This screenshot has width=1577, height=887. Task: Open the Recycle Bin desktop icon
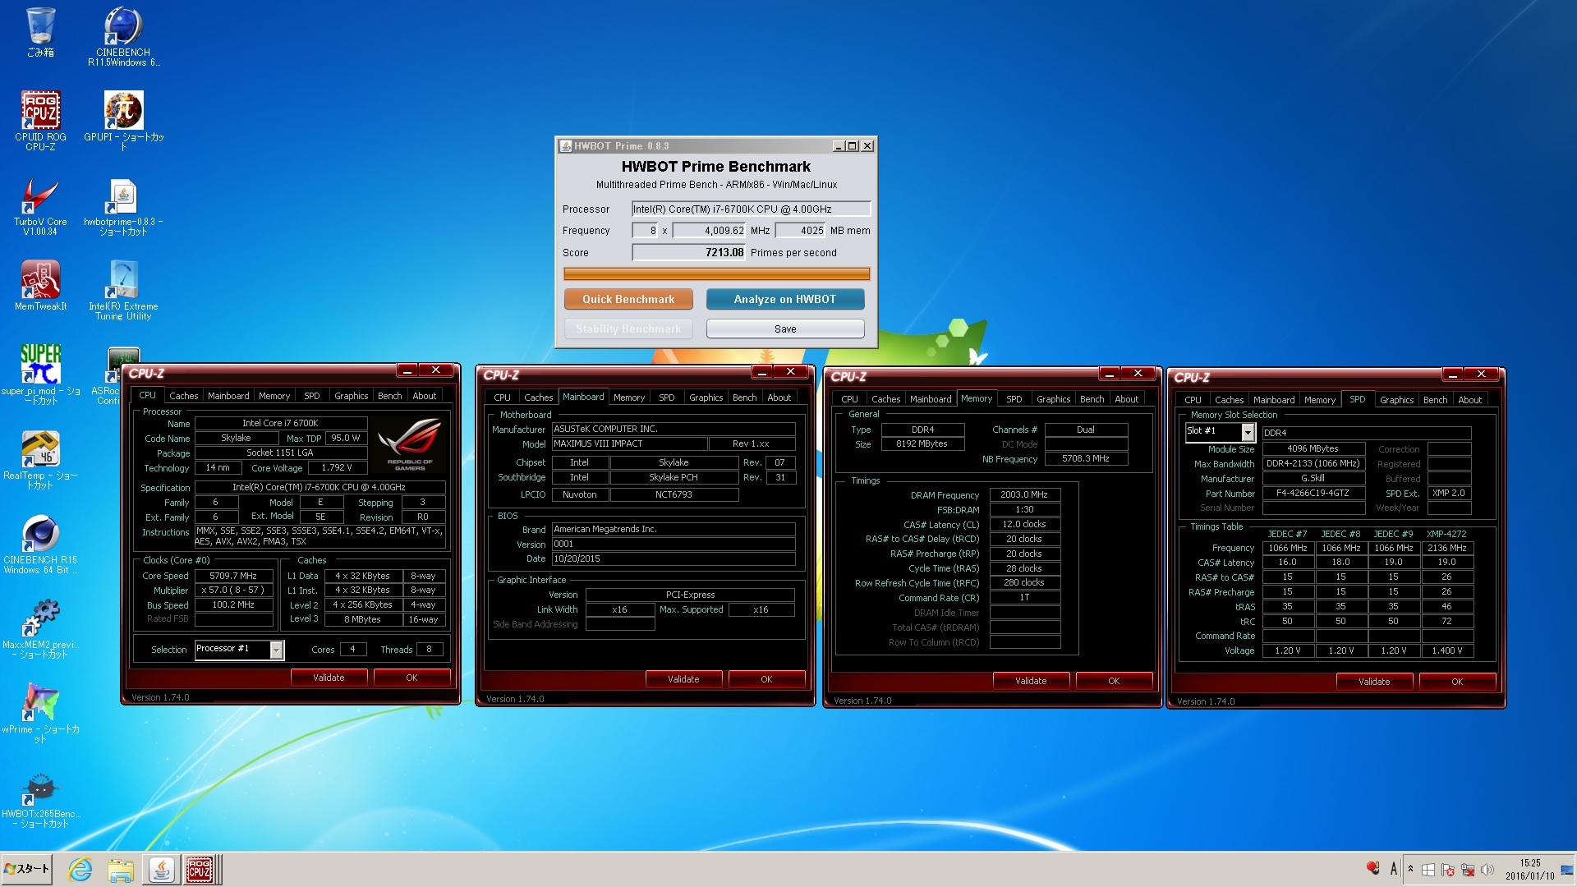(40, 33)
